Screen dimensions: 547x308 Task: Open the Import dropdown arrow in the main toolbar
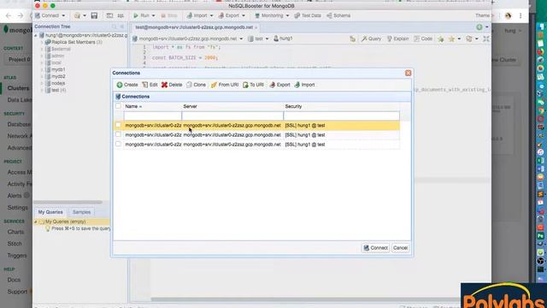coord(211,15)
